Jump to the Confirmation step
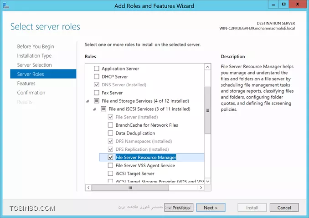Screen dimensions: 309x218 [x=31, y=93]
